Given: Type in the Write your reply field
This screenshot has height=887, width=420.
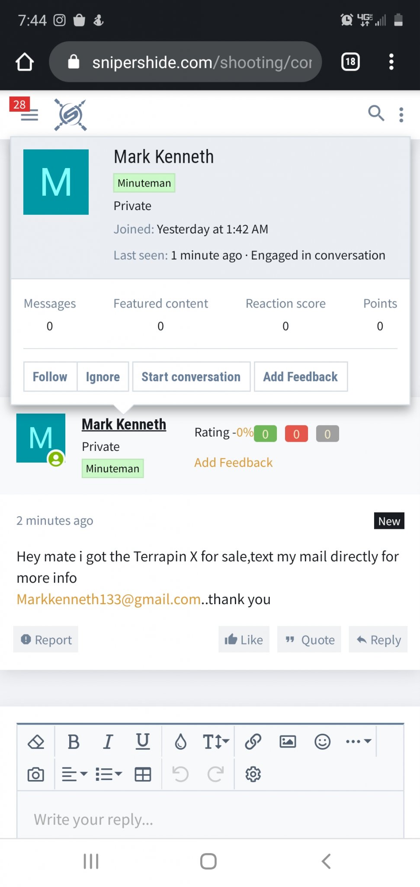Looking at the screenshot, I should click(210, 819).
